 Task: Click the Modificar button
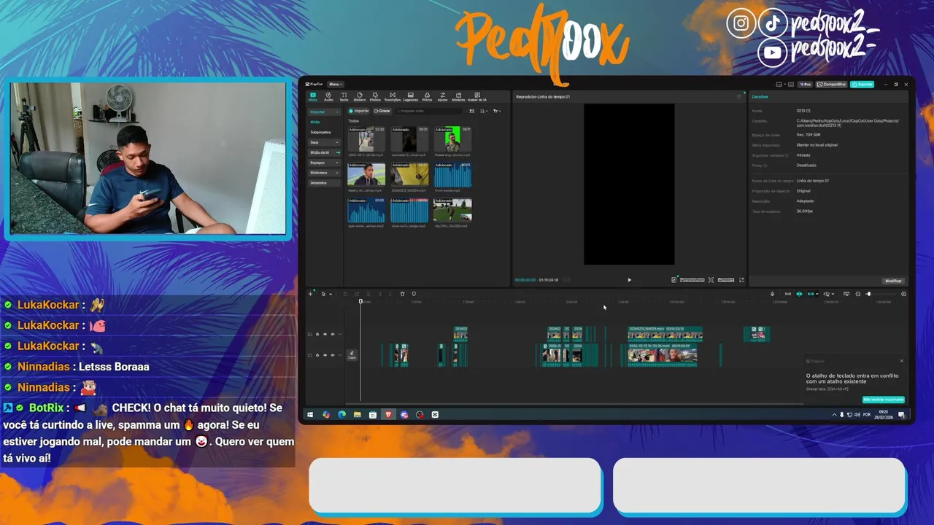coord(893,281)
